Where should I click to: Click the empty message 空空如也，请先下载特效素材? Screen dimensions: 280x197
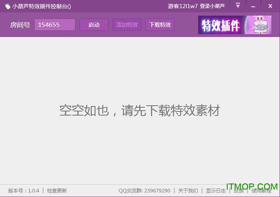coord(140,111)
